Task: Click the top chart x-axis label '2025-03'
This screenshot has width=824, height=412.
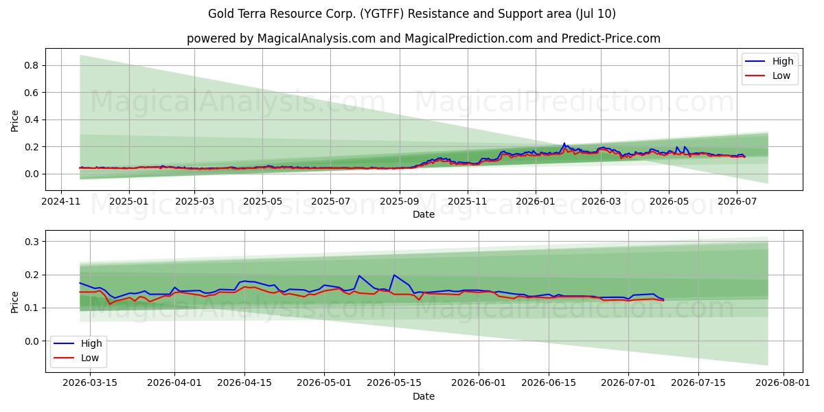Action: click(194, 201)
